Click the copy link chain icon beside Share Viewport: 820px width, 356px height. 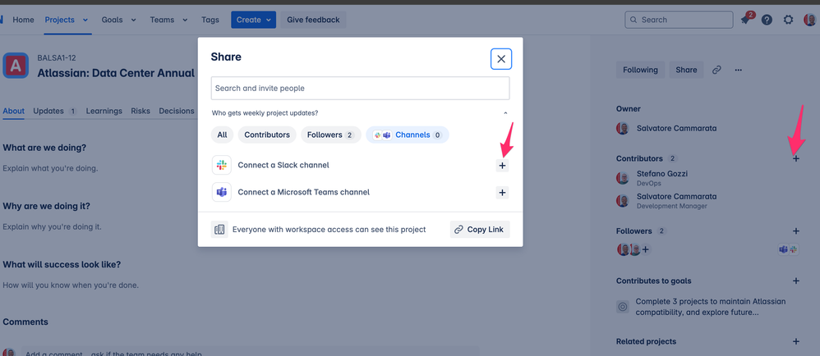pos(717,70)
